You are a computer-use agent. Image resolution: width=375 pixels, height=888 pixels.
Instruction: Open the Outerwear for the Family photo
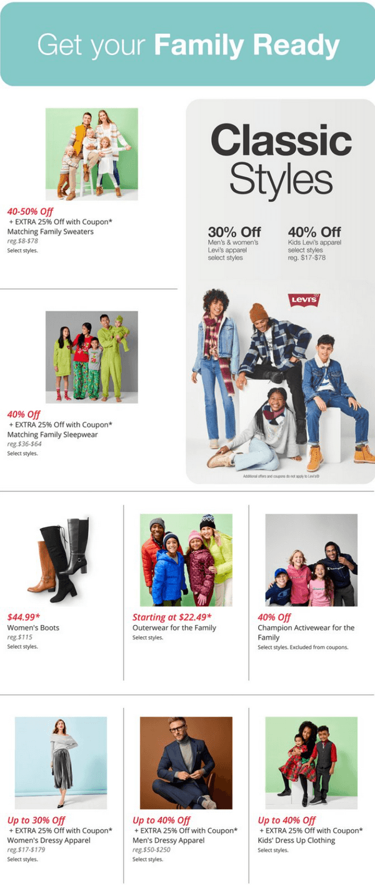pyautogui.click(x=186, y=560)
